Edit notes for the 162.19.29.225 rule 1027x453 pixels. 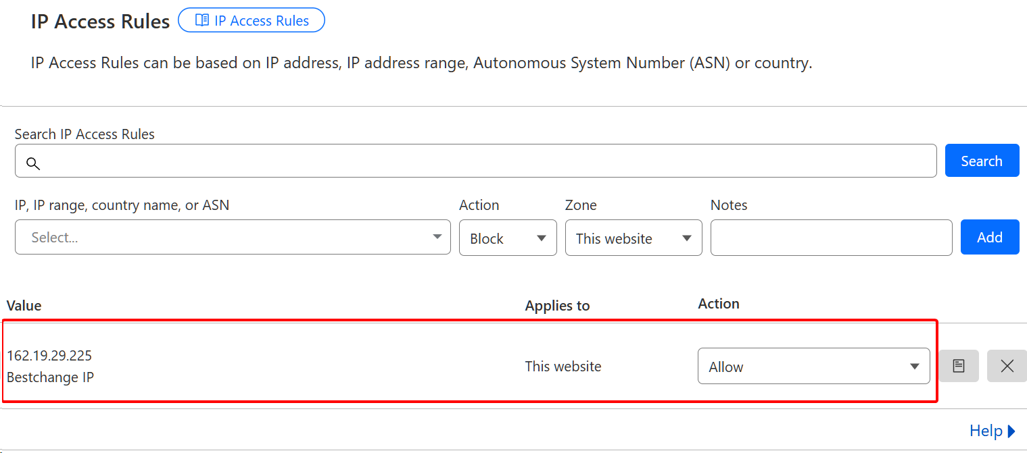click(958, 366)
